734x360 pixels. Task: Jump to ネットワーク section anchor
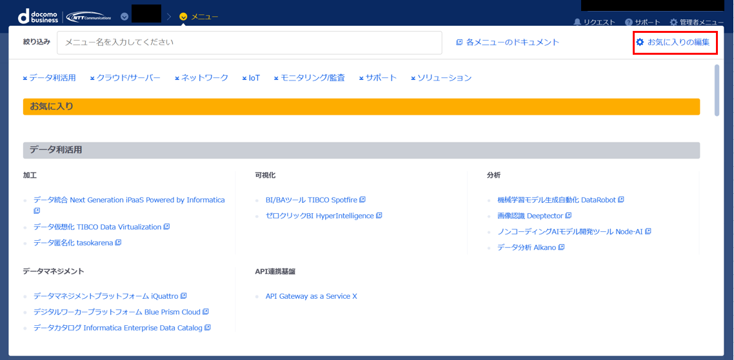point(201,78)
